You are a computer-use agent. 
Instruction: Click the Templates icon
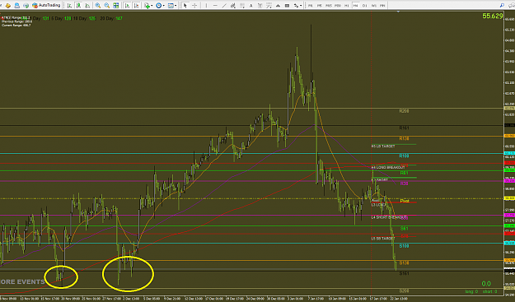171,6
